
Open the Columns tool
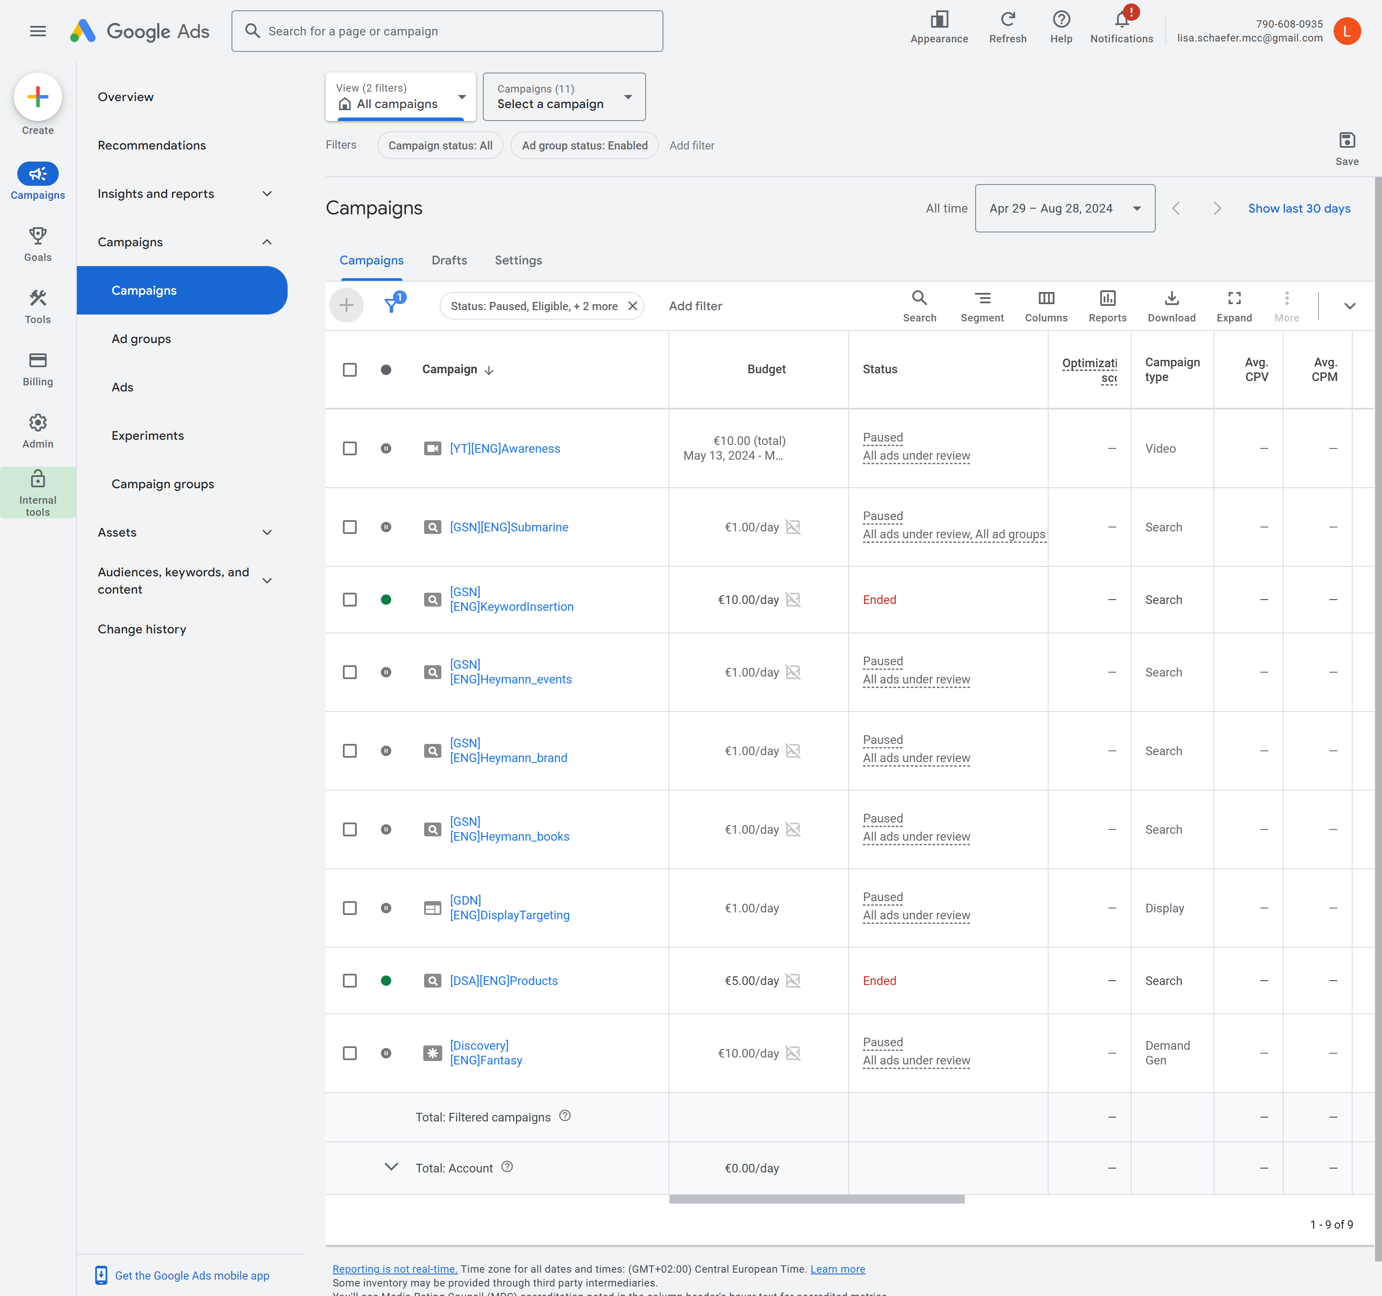(x=1046, y=306)
